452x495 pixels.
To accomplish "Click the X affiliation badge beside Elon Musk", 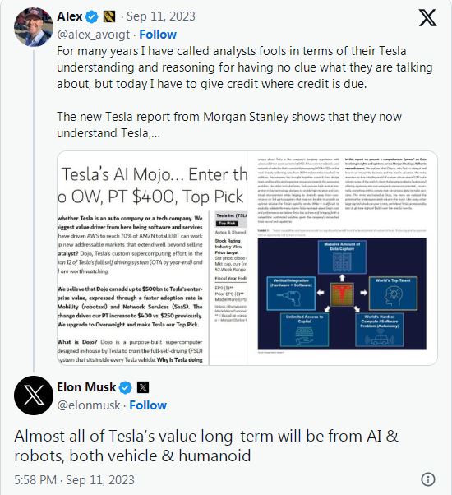I will tap(143, 387).
